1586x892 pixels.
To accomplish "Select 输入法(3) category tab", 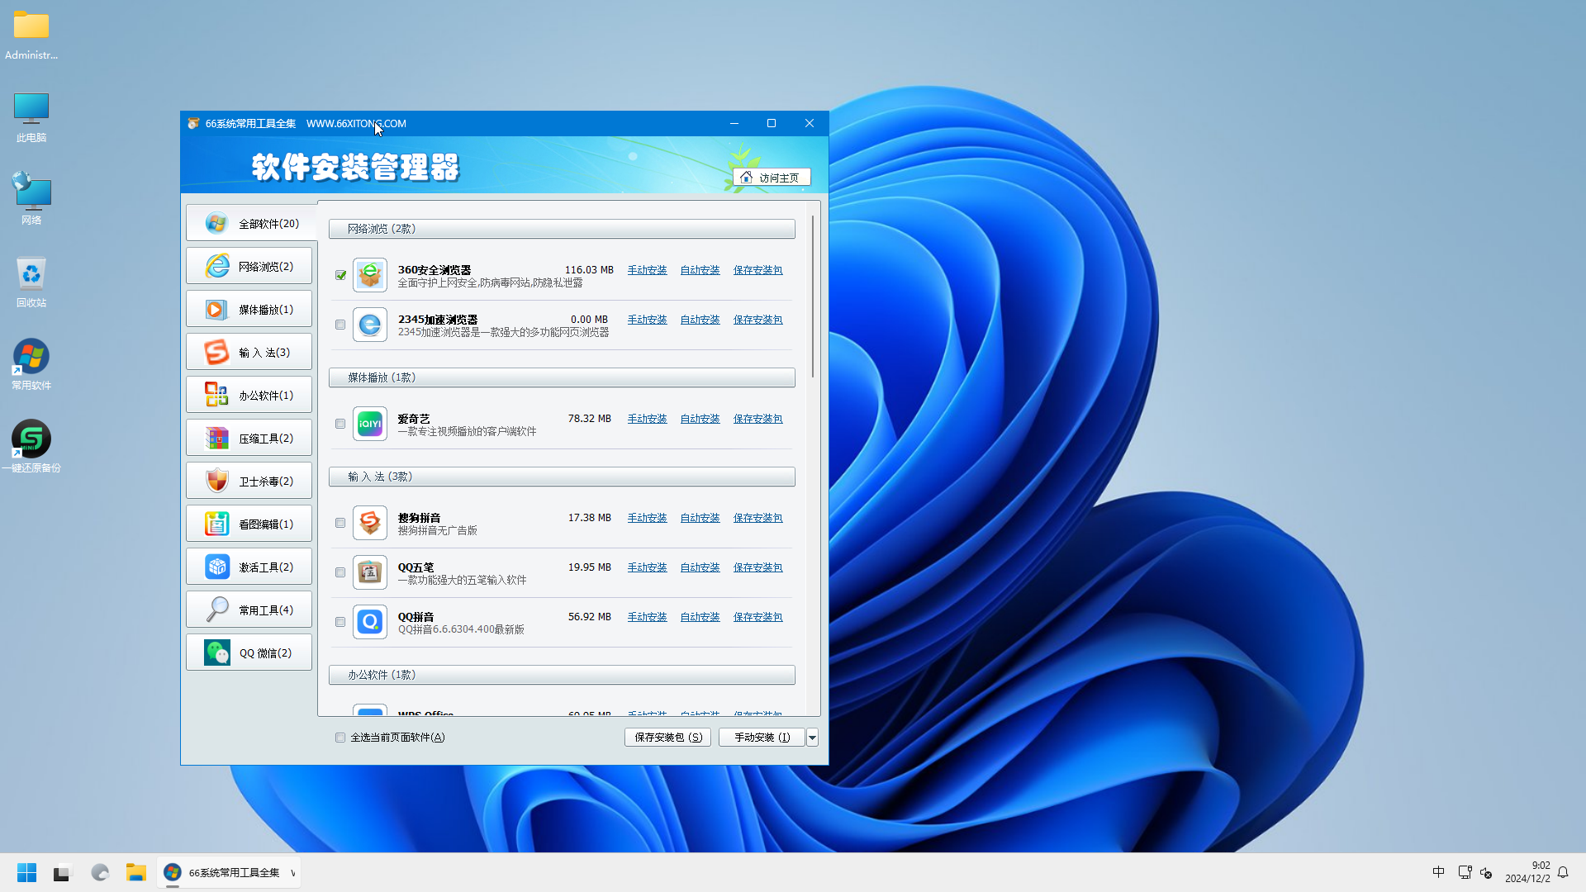I will (249, 352).
